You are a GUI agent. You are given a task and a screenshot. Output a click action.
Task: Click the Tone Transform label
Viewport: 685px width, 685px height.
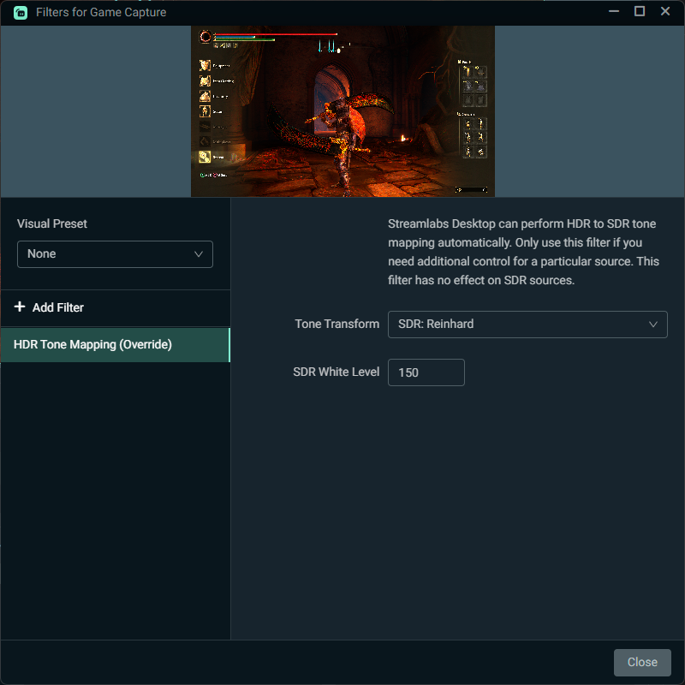coord(337,325)
